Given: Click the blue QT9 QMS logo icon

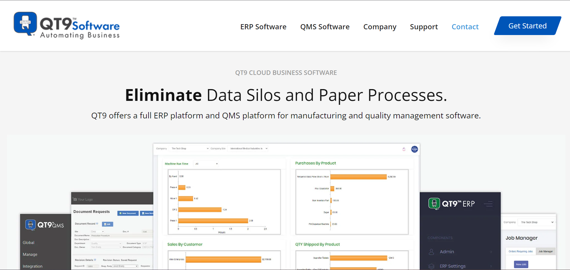Looking at the screenshot, I should click(x=30, y=225).
